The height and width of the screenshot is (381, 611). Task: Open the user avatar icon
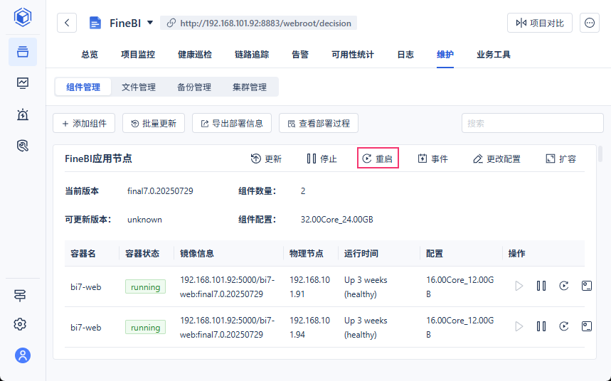pyautogui.click(x=23, y=355)
